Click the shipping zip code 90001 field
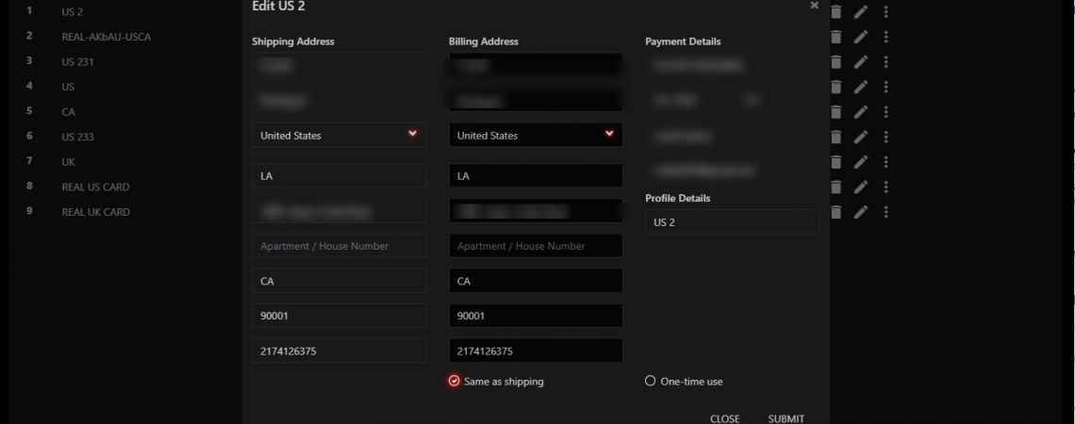This screenshot has width=1075, height=424. coord(339,316)
